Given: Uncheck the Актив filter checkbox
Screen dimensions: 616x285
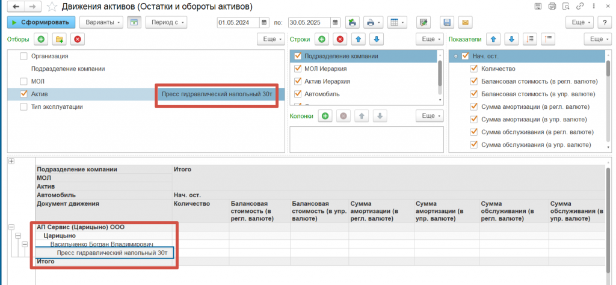Looking at the screenshot, I should click(x=24, y=94).
